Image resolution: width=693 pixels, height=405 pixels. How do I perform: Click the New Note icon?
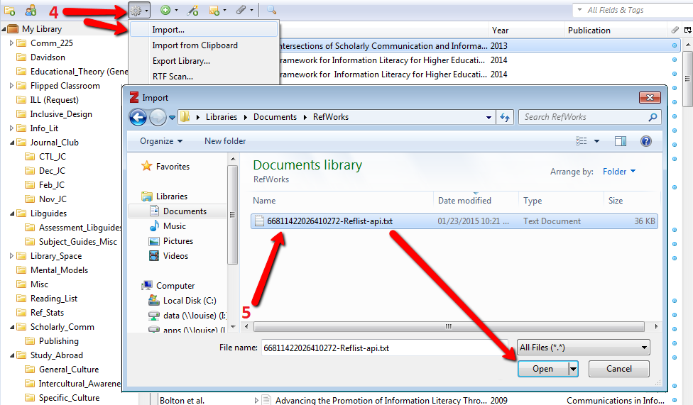coord(214,10)
